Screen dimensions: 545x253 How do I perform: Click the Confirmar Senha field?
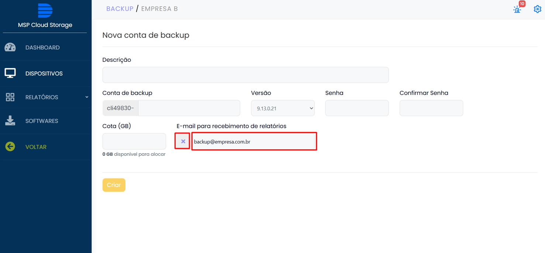pyautogui.click(x=431, y=108)
